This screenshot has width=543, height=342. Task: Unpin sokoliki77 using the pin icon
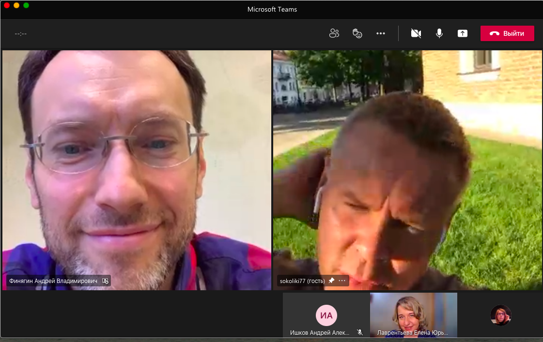(x=331, y=281)
